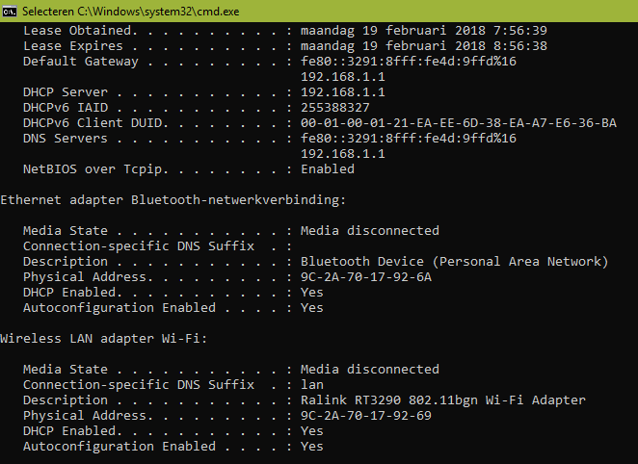This screenshot has width=638, height=464.
Task: Click the Bluetooth DHCP Enabled 'Yes' value
Action: 312,293
